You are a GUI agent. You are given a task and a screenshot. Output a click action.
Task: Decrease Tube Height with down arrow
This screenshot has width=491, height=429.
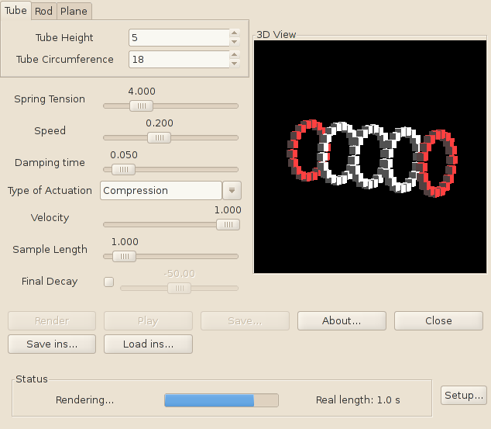[x=235, y=42]
